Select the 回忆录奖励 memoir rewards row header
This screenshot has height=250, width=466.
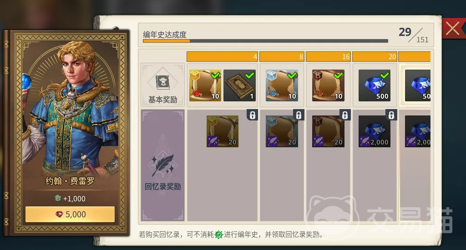[162, 165]
